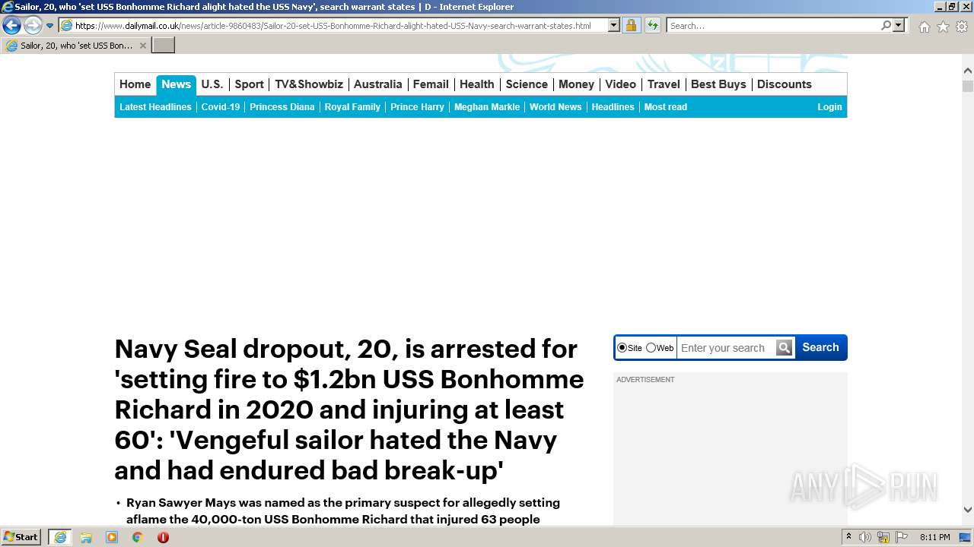The width and height of the screenshot is (974, 547).
Task: Open the Princess Diana link
Action: 282,107
